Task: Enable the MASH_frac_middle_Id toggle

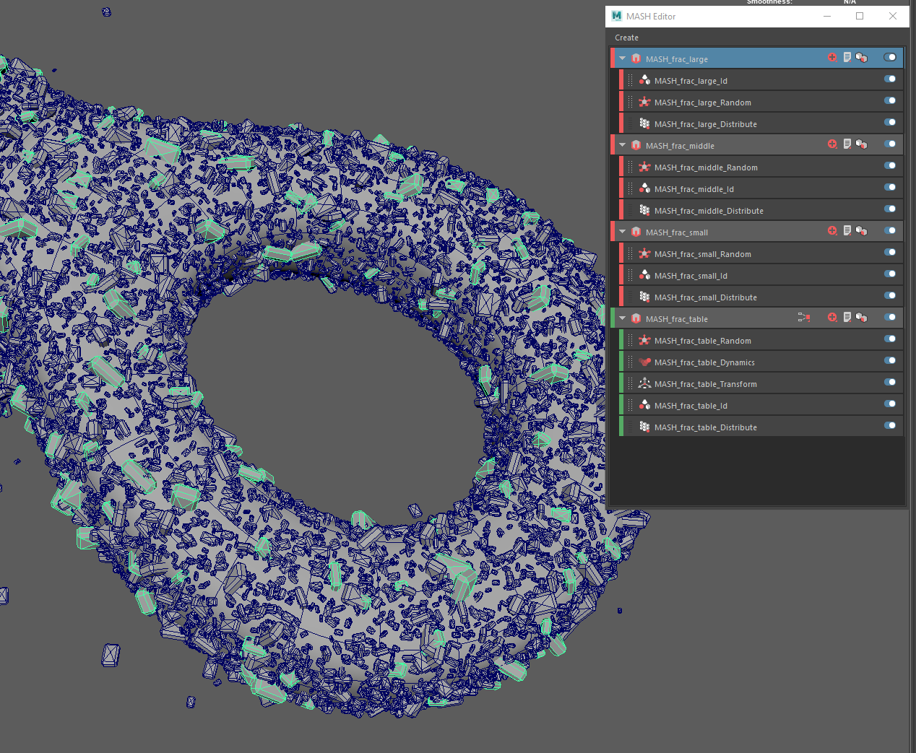Action: [889, 187]
